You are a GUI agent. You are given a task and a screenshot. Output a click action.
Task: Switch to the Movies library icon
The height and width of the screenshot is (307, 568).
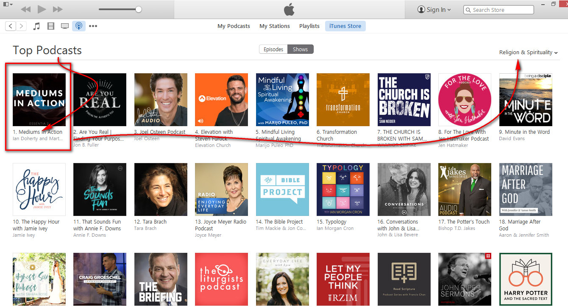click(x=51, y=26)
